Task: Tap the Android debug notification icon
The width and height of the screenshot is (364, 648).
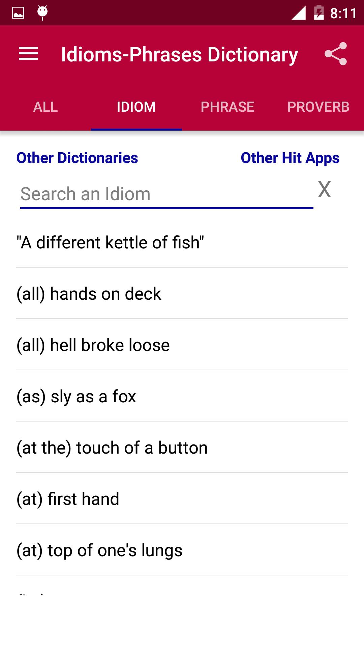Action: pos(42,13)
